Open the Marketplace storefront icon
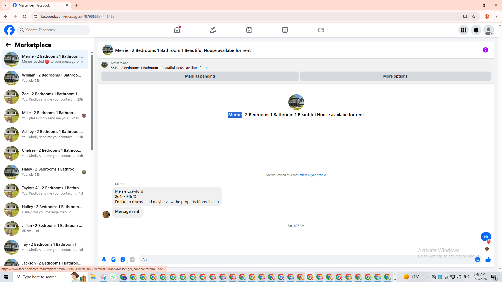502x282 pixels. 285,30
